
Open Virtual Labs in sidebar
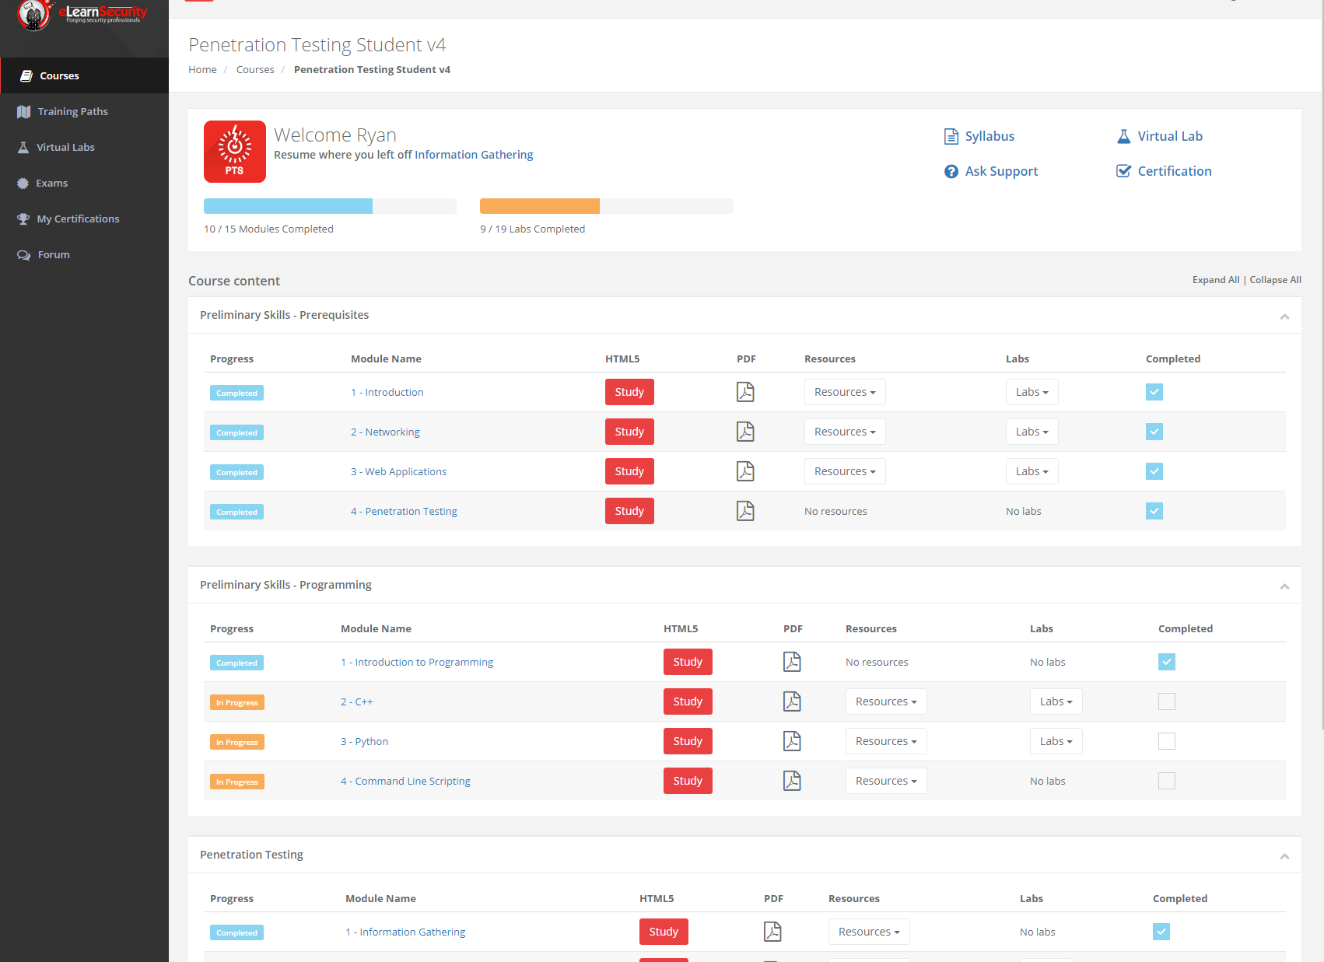coord(84,147)
